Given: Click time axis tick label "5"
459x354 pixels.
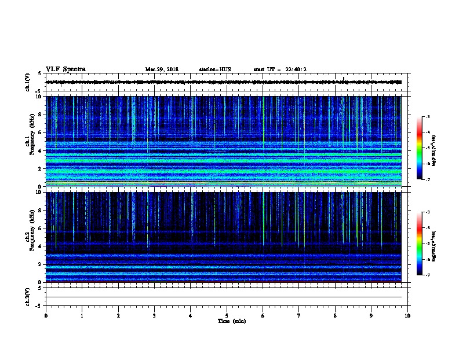Looking at the screenshot, I should pyautogui.click(x=227, y=316).
